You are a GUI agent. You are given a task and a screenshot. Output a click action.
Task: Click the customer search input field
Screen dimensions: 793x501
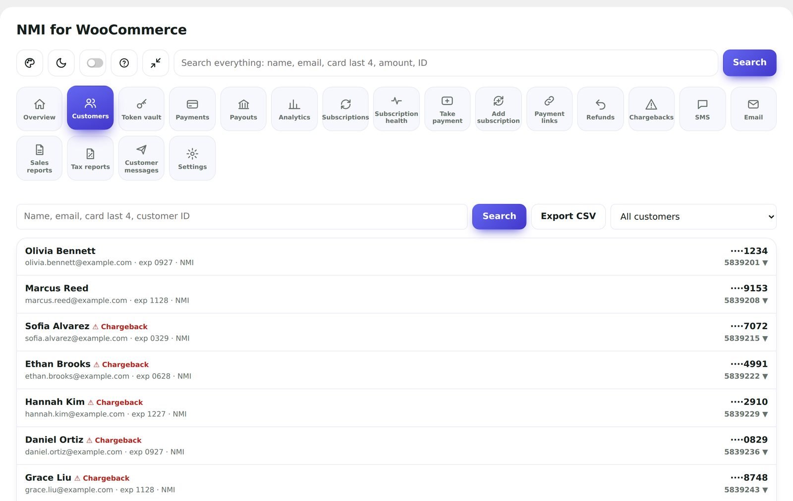pyautogui.click(x=242, y=217)
